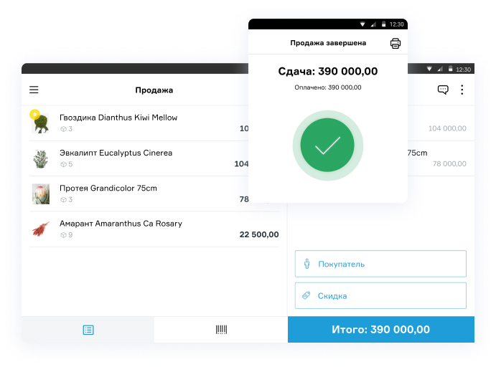Click the printer icon to print receipt

pos(395,43)
